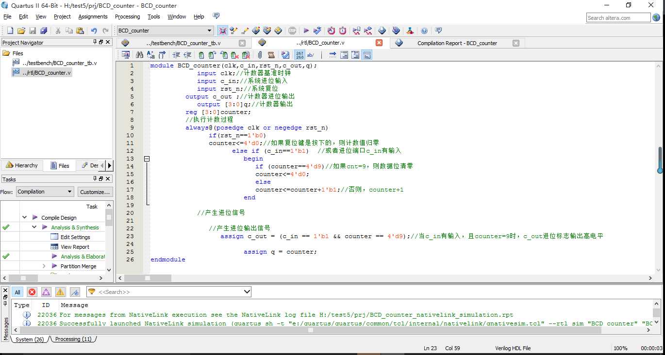Collapse the begin block at line 13
665x355 pixels.
[147, 159]
